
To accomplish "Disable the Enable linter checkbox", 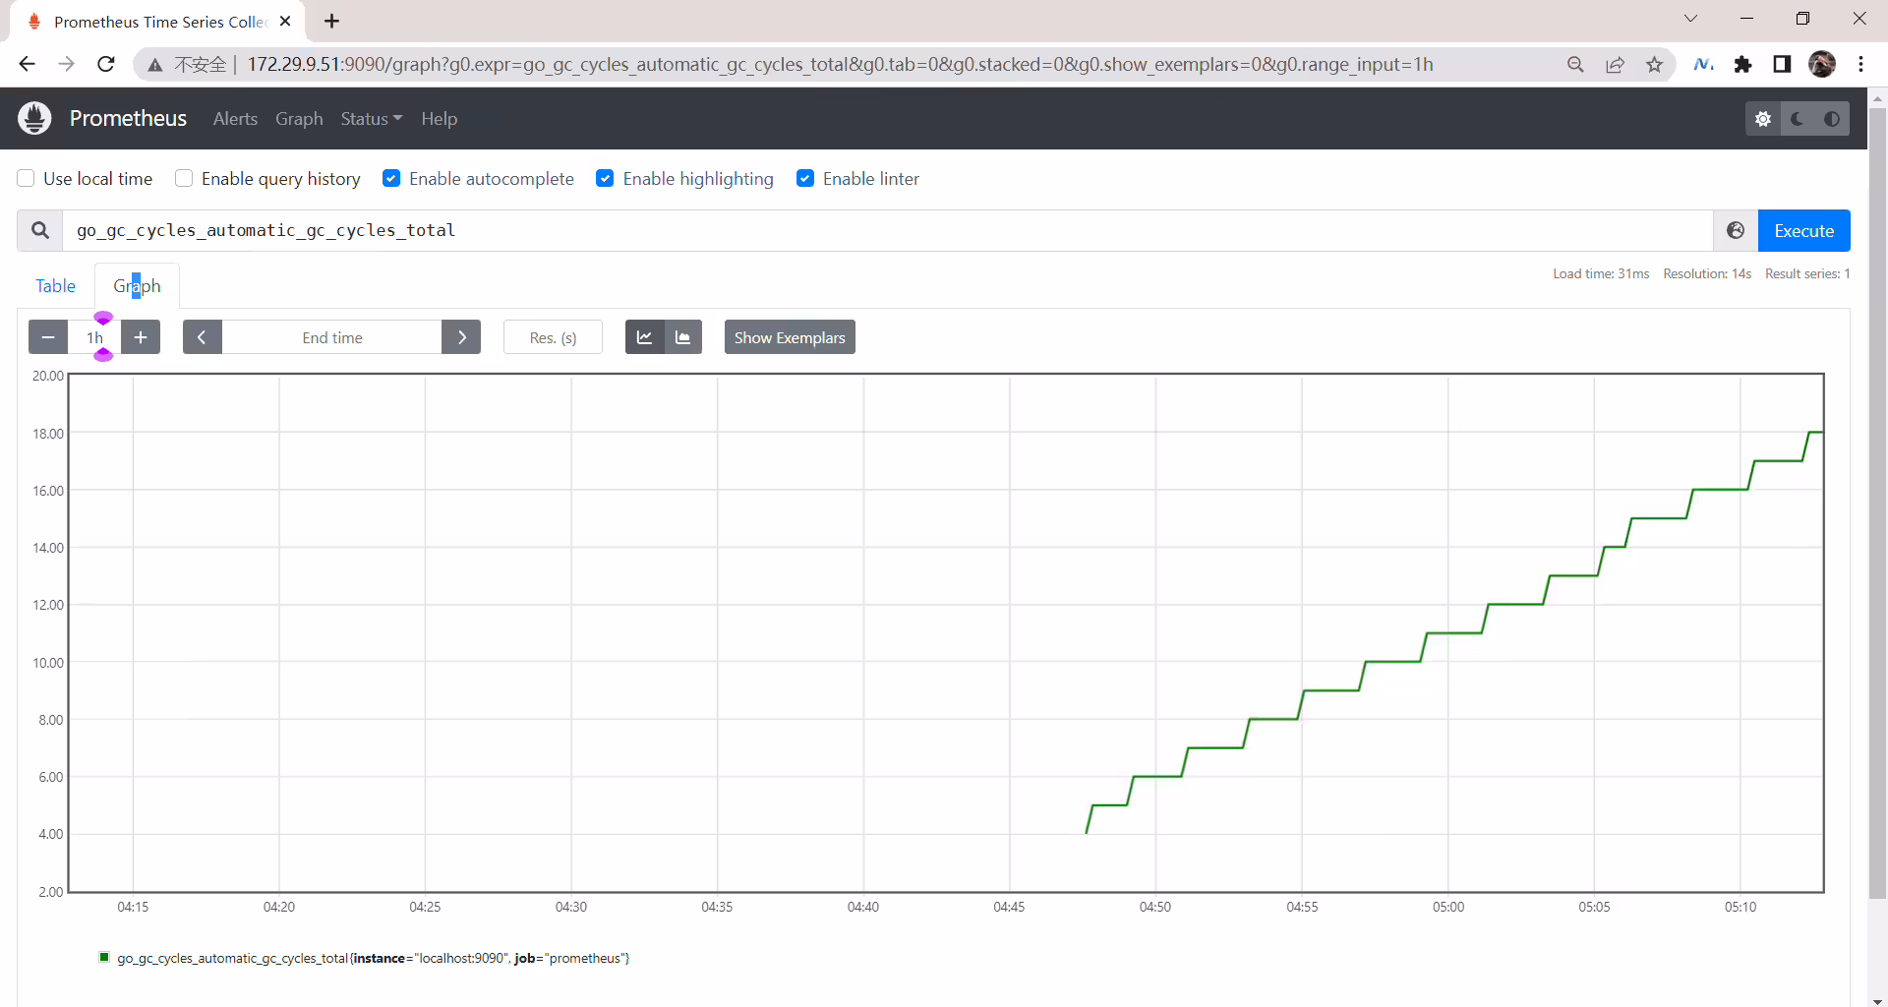I will tap(805, 178).
